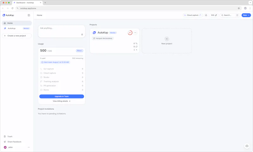
Task: Collapse the sidebar with the panel toggle icon
Action: [x=29, y=15]
